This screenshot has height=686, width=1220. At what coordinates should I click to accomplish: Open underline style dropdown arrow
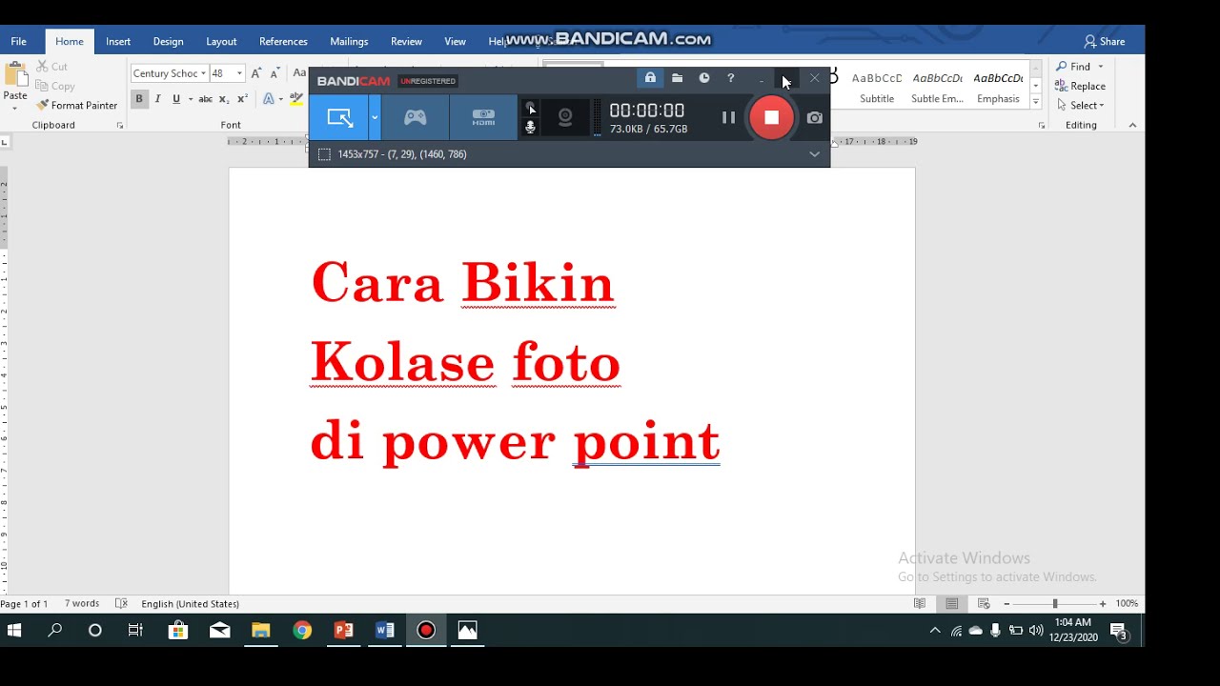[x=190, y=99]
